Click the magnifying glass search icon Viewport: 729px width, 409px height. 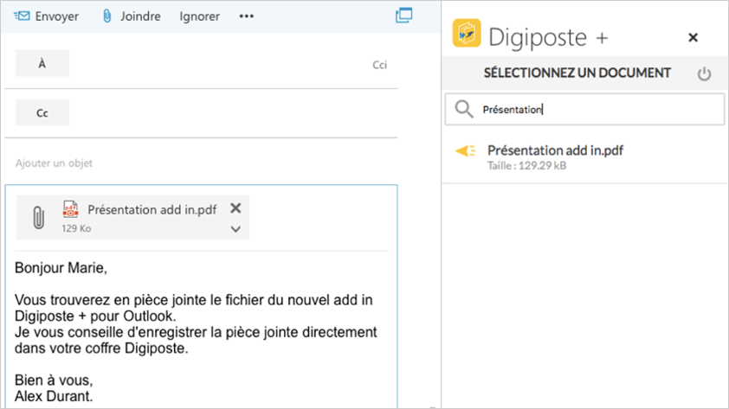(x=464, y=109)
